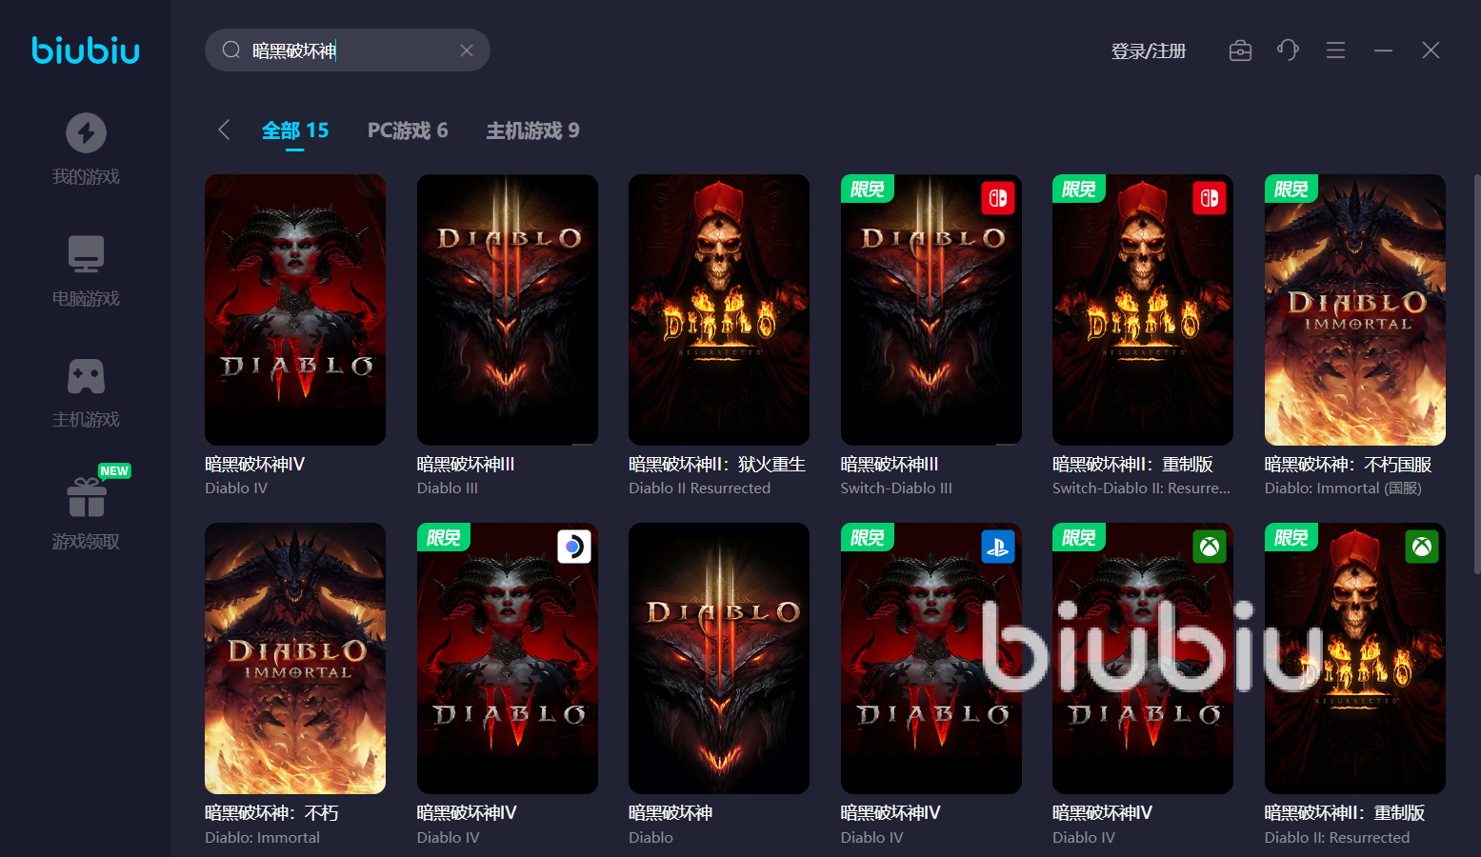1481x857 pixels.
Task: Open the Diablo: Immortal (国服) game cover
Action: click(1354, 309)
